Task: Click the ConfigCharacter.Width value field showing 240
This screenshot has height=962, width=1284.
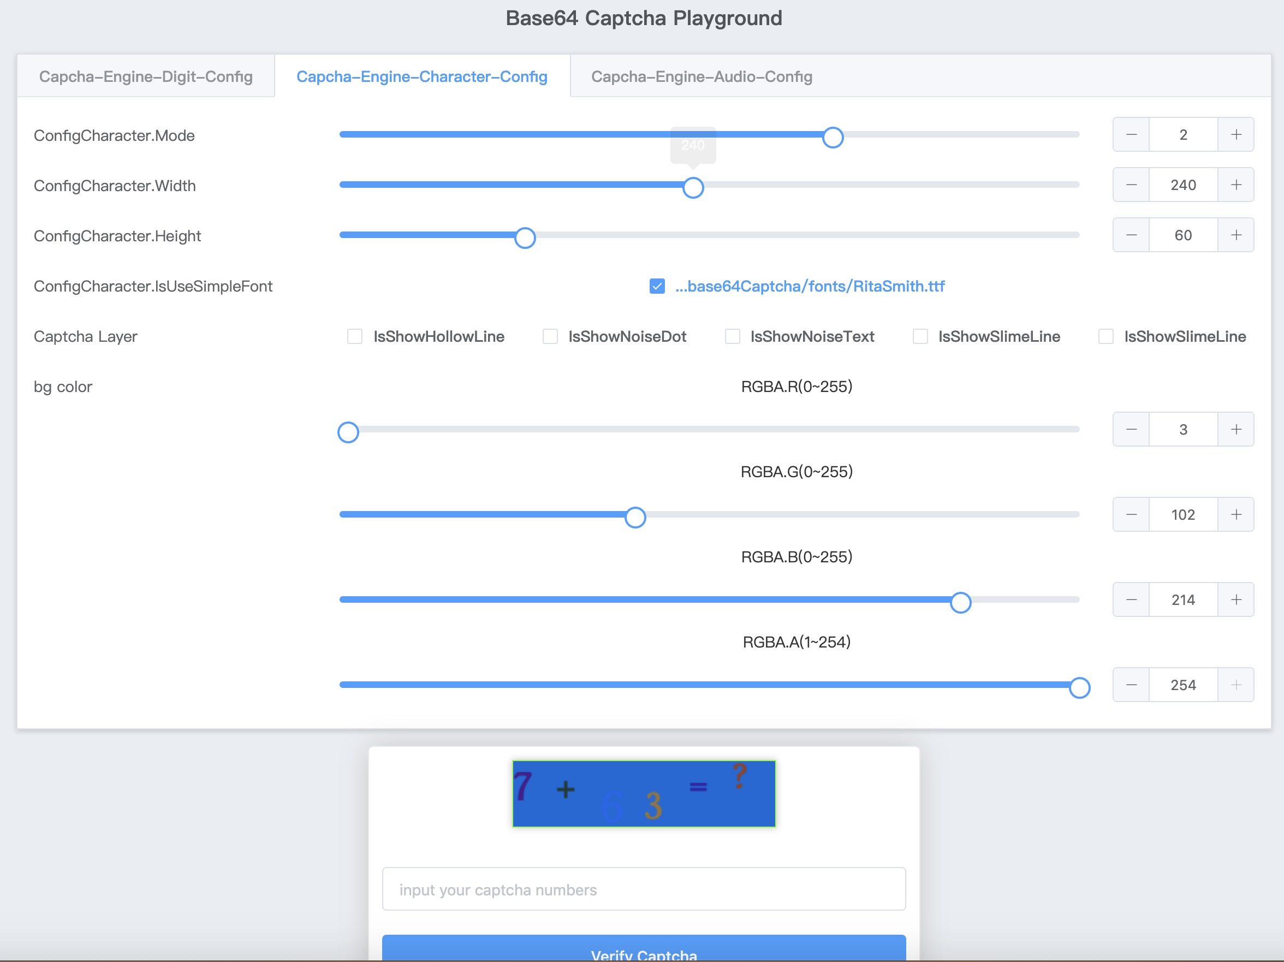Action: point(1182,185)
